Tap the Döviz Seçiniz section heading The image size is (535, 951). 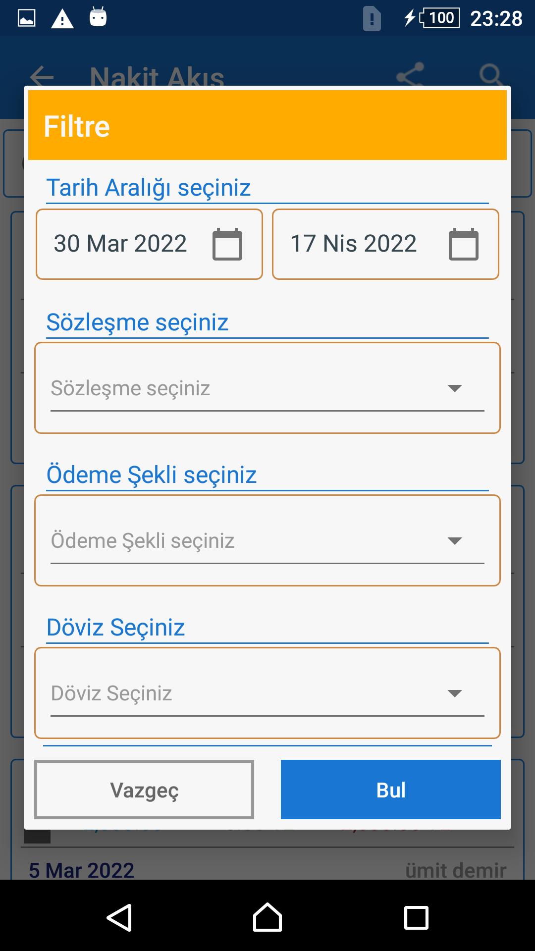[x=115, y=628]
